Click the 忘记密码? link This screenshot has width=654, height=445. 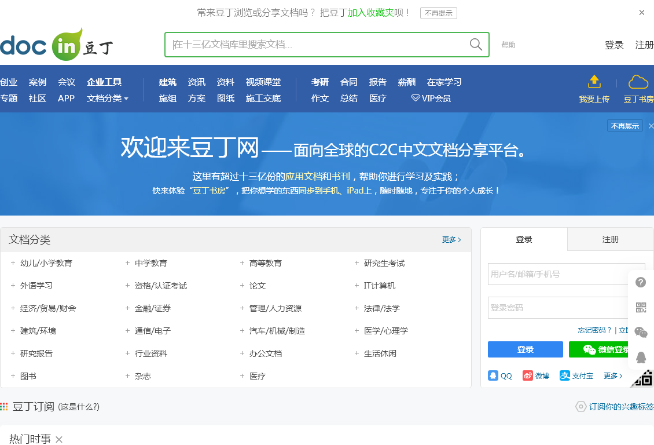[x=594, y=330]
